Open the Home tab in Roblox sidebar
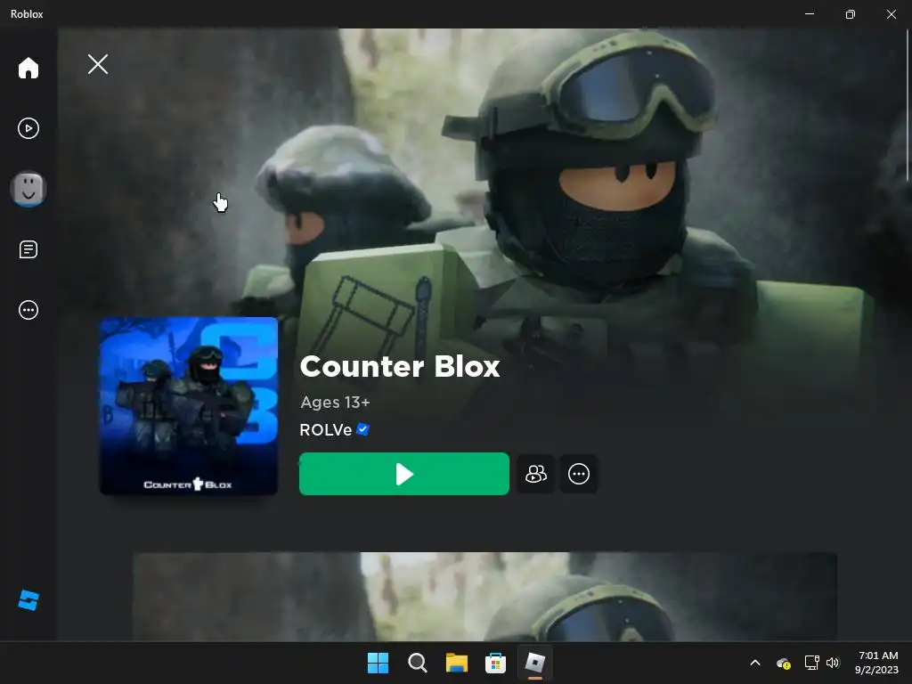This screenshot has height=684, width=912. [x=28, y=68]
